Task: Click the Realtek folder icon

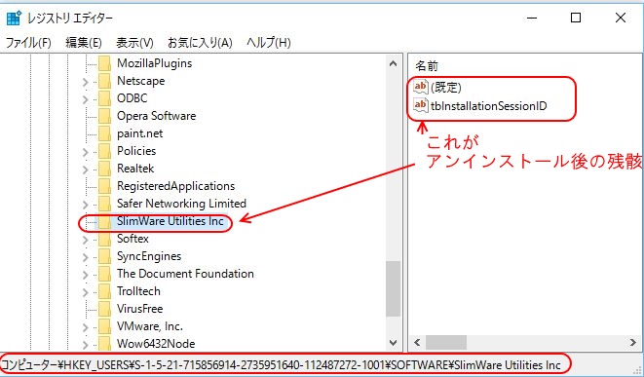Action: [104, 169]
